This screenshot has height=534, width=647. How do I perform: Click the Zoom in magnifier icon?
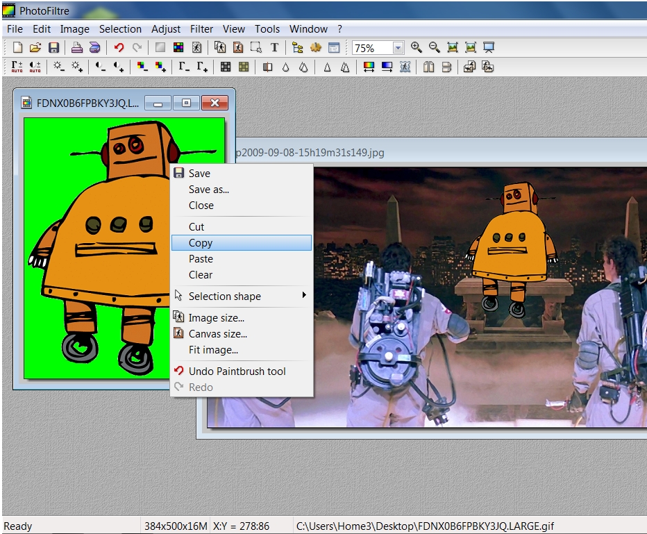coord(417,47)
